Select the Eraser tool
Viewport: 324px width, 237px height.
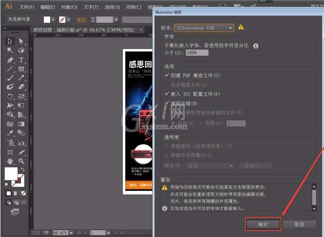click(21, 87)
